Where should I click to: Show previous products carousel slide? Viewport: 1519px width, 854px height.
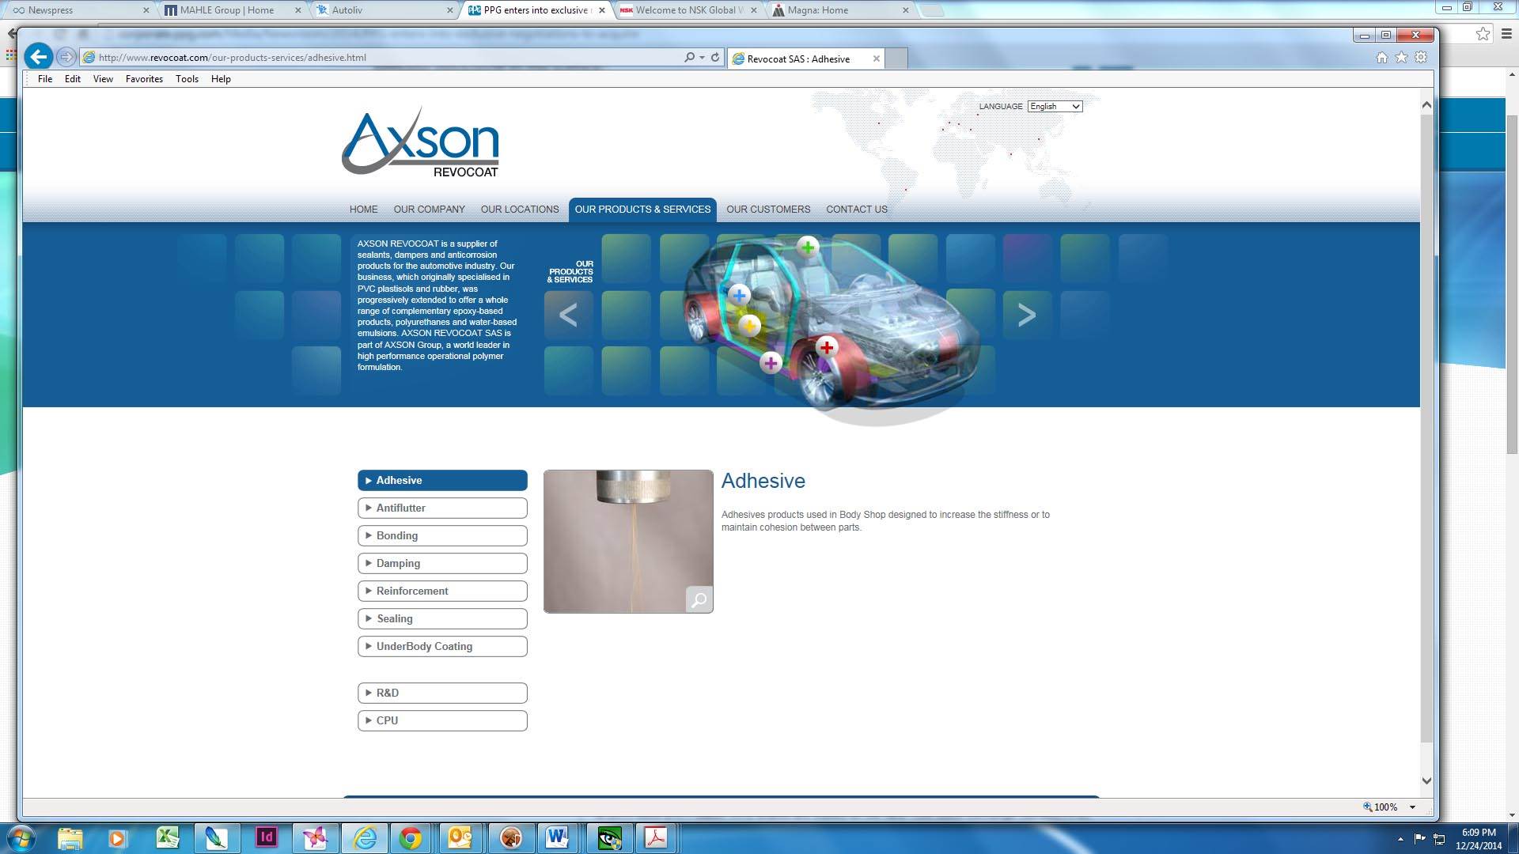click(x=568, y=315)
